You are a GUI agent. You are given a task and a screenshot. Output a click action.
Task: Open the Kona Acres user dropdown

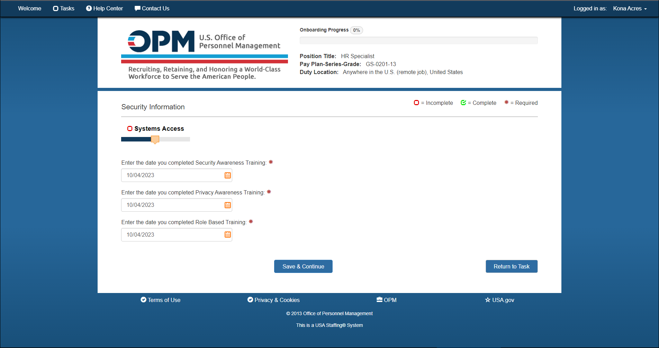click(x=630, y=9)
